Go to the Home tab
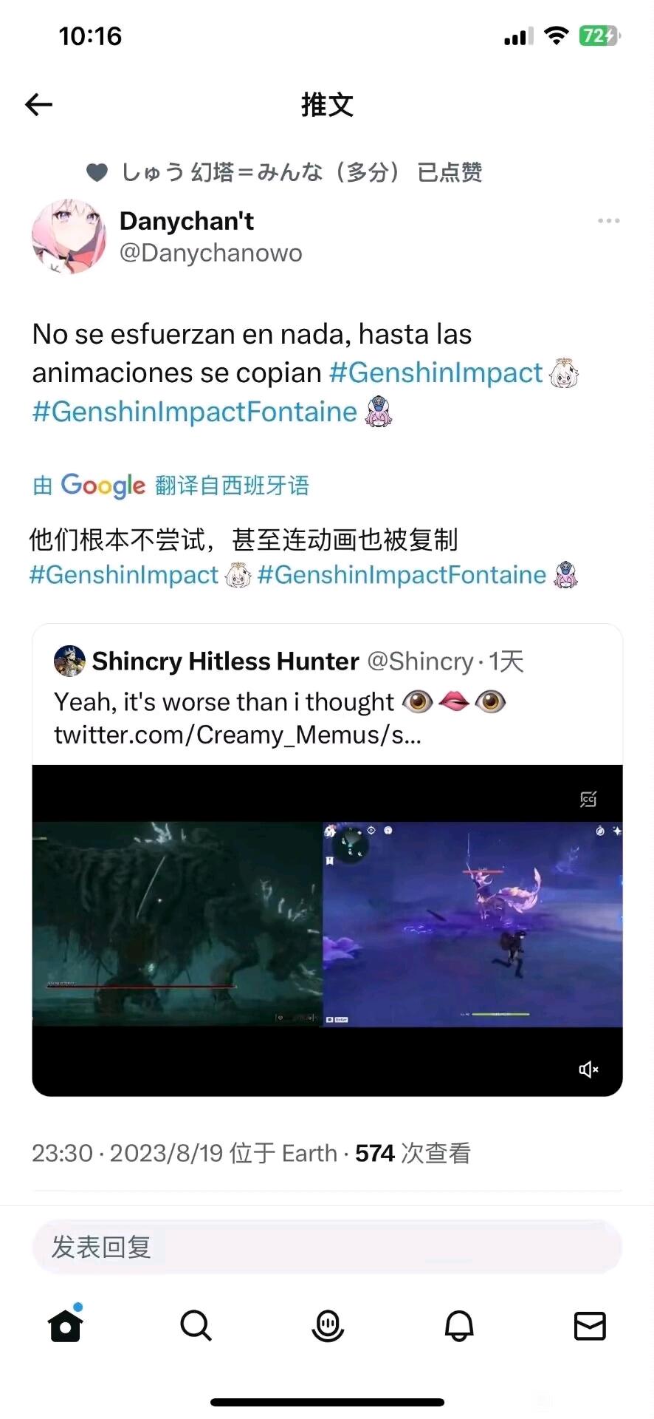 click(66, 1325)
